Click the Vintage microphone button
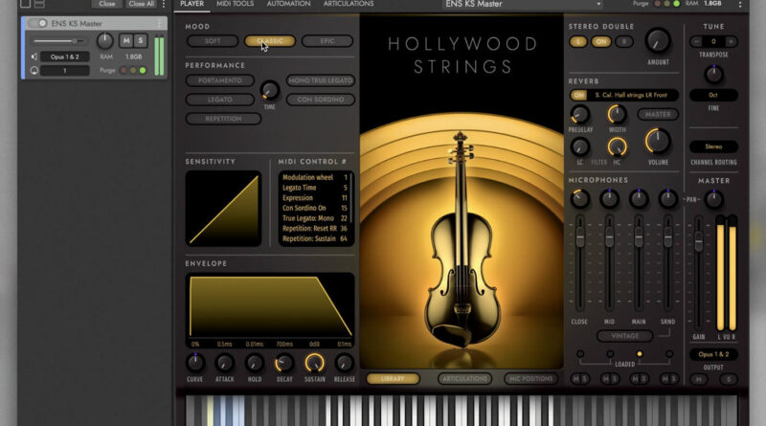The width and height of the screenshot is (766, 426). tap(625, 336)
